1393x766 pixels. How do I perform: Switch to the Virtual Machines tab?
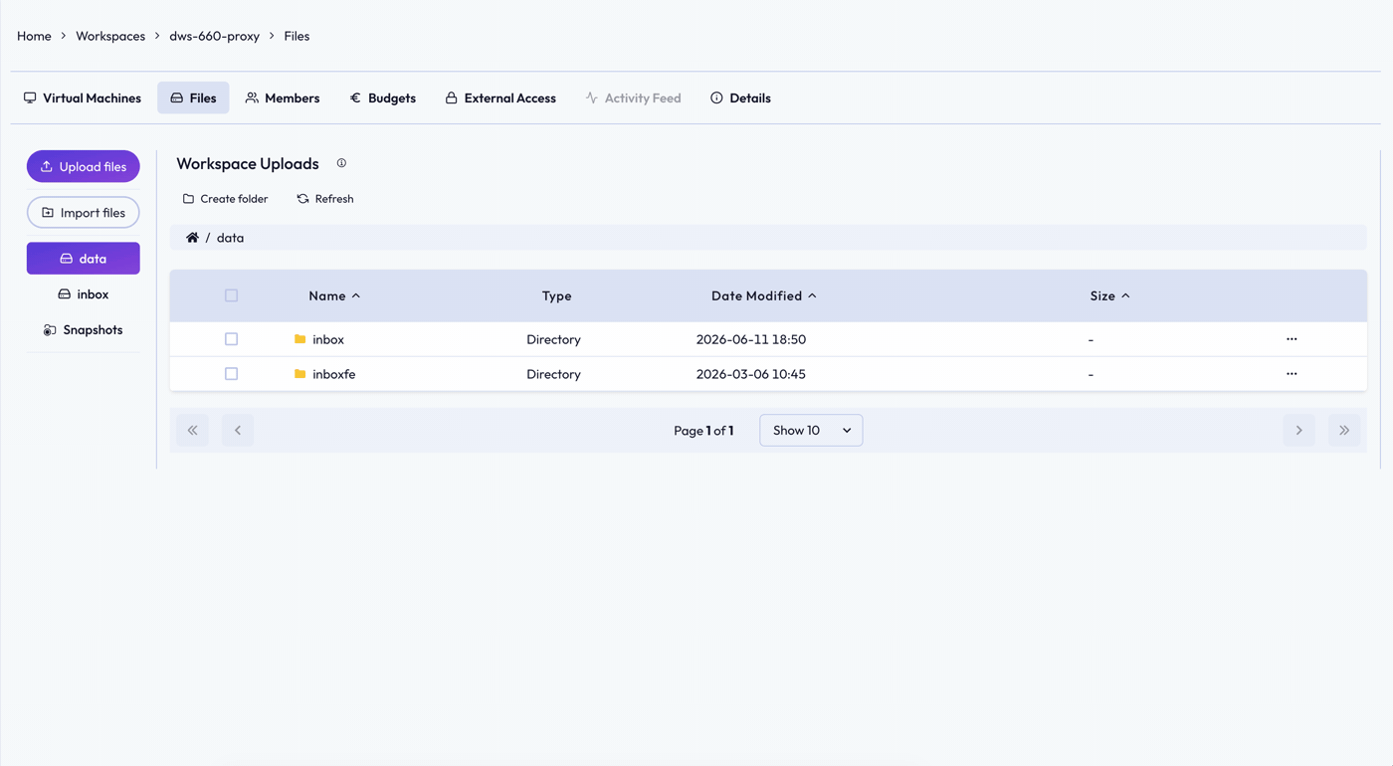[x=83, y=97]
